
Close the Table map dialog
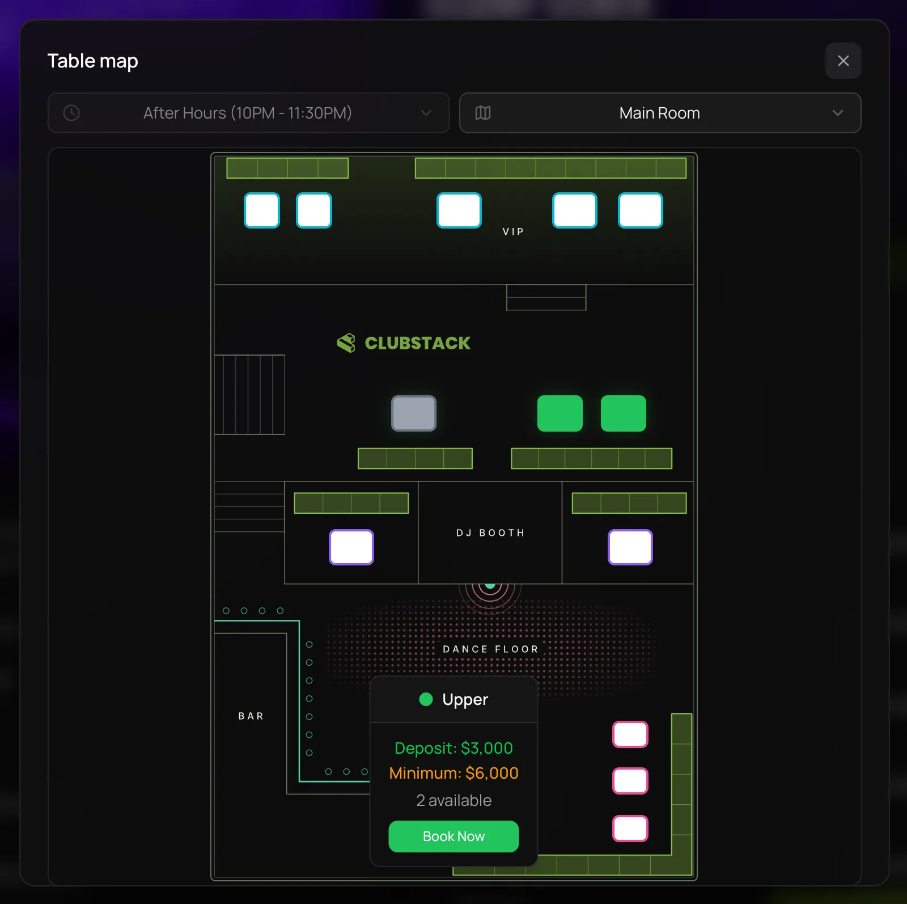pos(843,61)
